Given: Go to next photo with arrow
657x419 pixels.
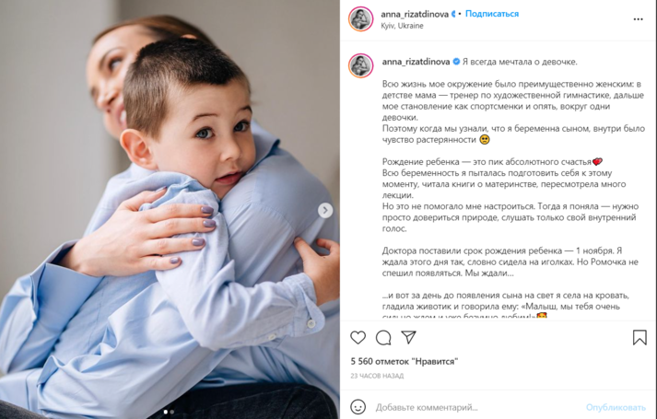Looking at the screenshot, I should (x=325, y=210).
